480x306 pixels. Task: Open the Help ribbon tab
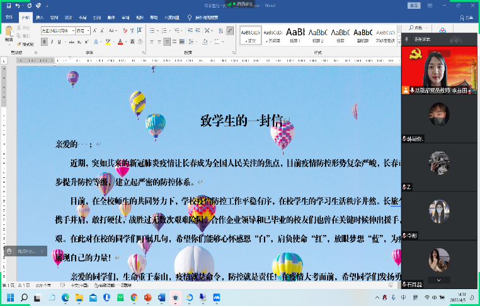[x=154, y=18]
